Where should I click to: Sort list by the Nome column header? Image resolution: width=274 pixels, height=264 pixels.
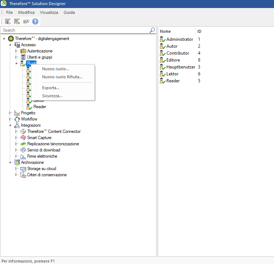point(178,31)
